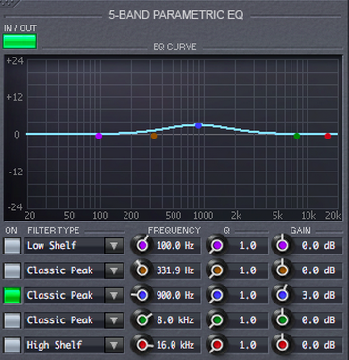Click the GAIN column header
Viewport: 349px width, 360px height.
301,230
